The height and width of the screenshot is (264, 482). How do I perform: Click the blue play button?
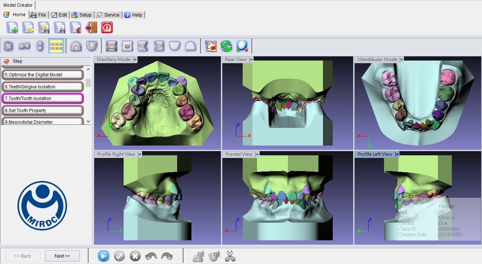[x=104, y=256]
